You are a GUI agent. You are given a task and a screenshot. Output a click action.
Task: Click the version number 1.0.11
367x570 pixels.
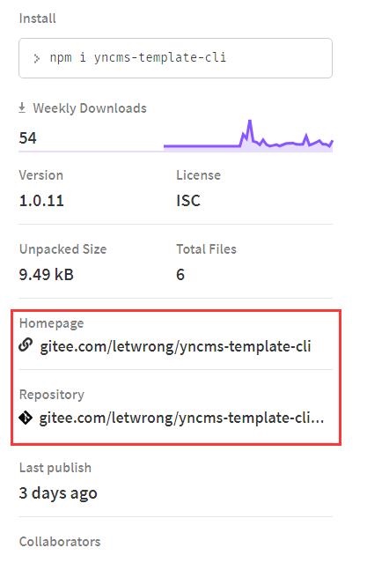(x=41, y=201)
